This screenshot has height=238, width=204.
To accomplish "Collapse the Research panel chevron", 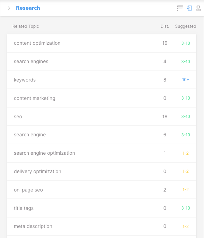I will coord(9,8).
